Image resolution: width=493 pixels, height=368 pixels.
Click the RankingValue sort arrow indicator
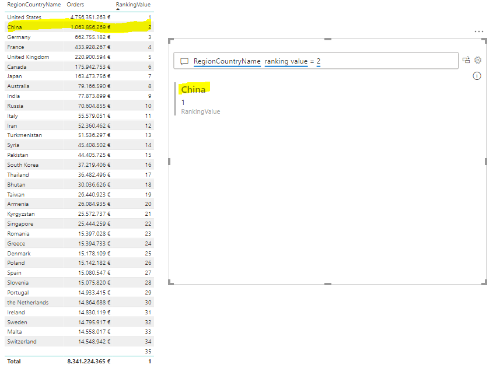pos(118,9)
